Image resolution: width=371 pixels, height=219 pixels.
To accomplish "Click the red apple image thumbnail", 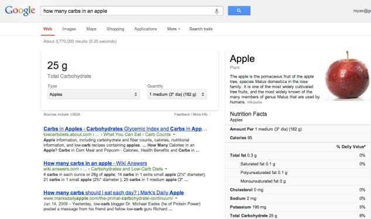I will 347,75.
